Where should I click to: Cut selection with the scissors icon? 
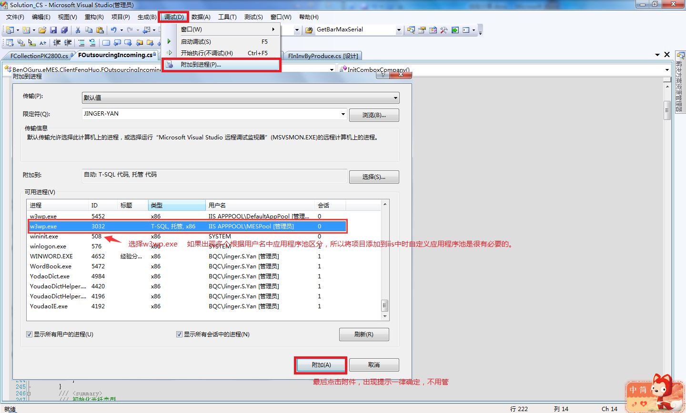[x=78, y=30]
